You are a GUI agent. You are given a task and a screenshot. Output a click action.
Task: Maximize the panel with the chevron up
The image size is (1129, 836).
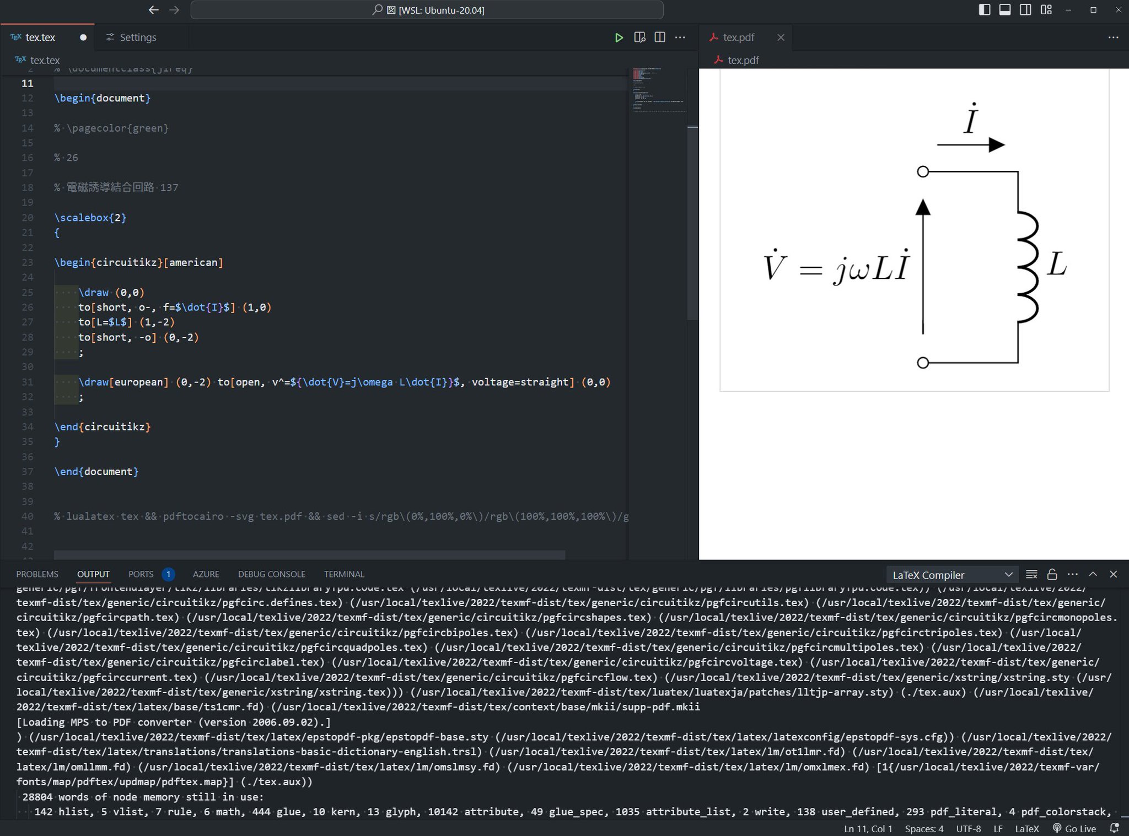click(x=1093, y=574)
